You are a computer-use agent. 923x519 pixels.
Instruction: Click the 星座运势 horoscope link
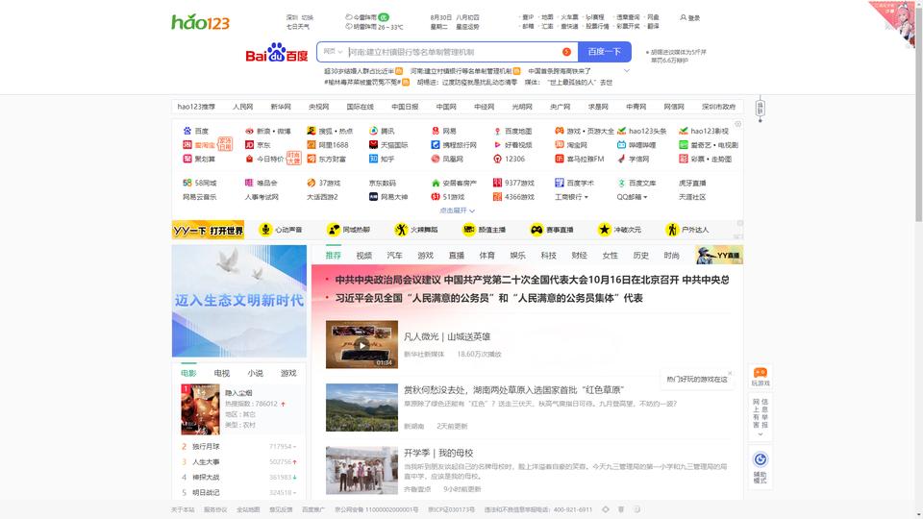pos(467,27)
